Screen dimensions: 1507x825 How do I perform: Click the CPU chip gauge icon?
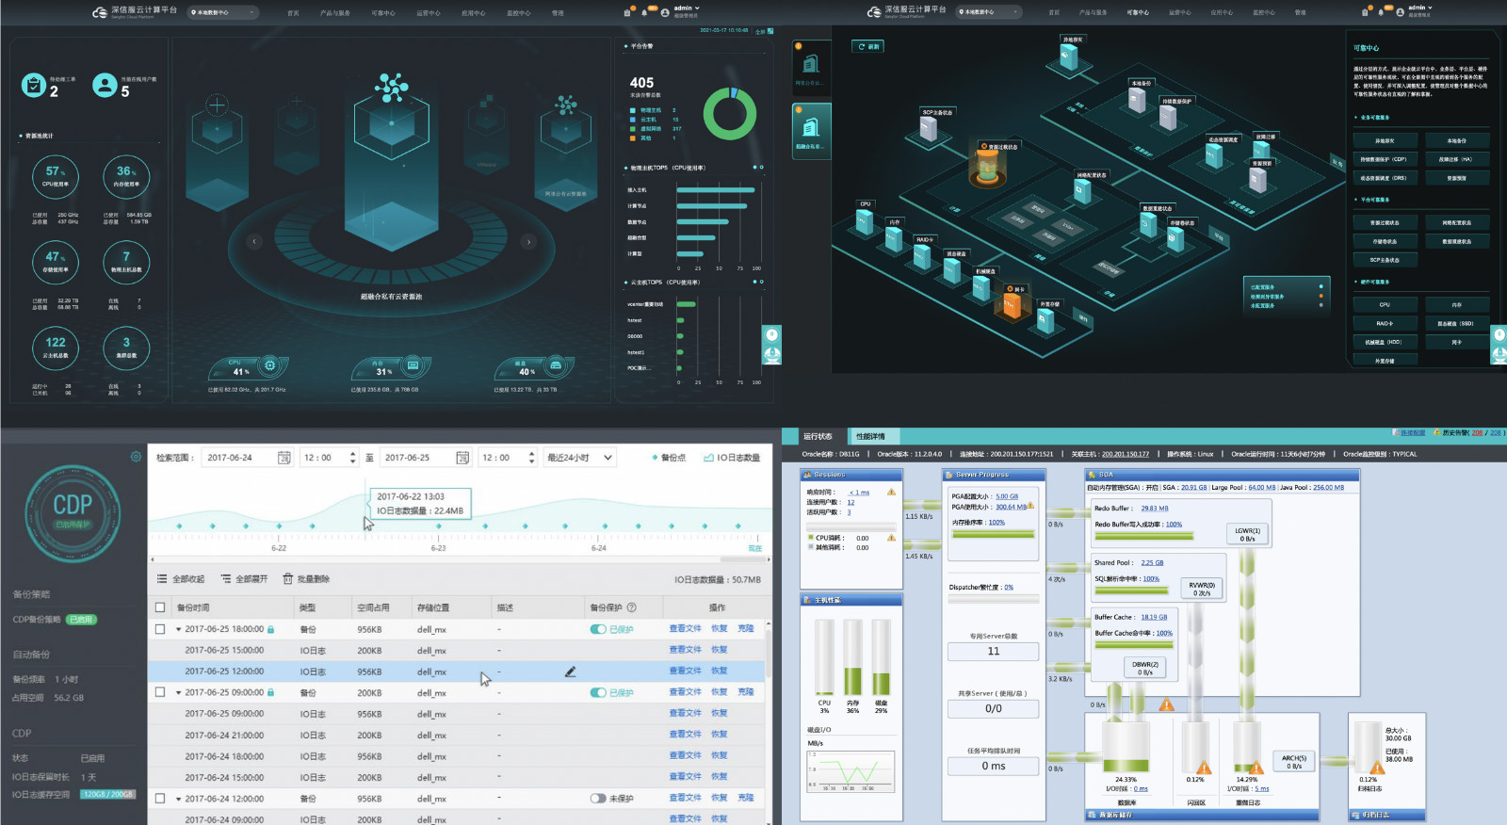click(x=270, y=365)
